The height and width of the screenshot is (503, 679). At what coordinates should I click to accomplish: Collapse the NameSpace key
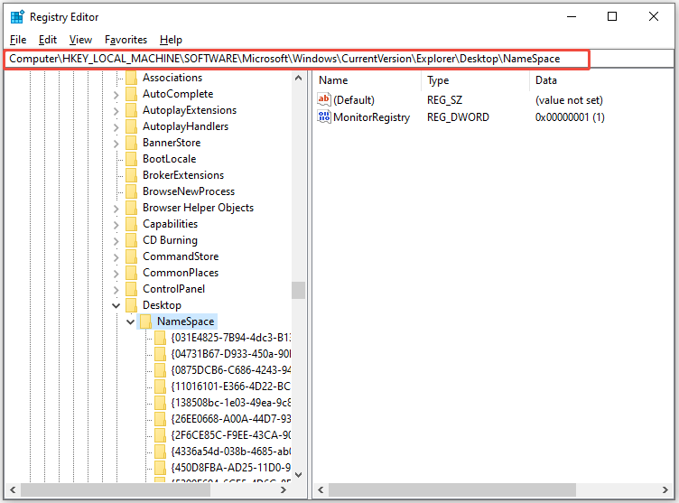pos(130,321)
